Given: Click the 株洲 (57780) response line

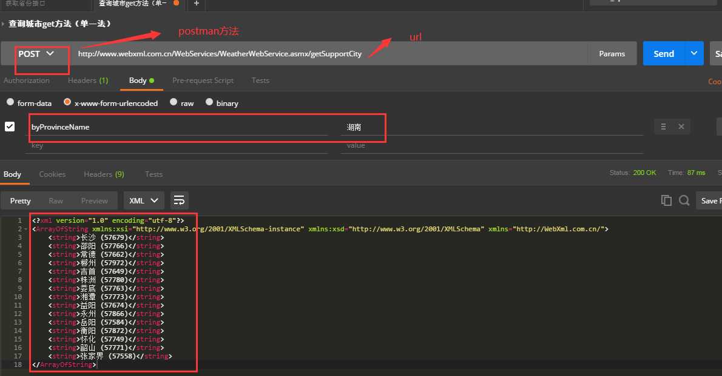Looking at the screenshot, I should (106, 280).
